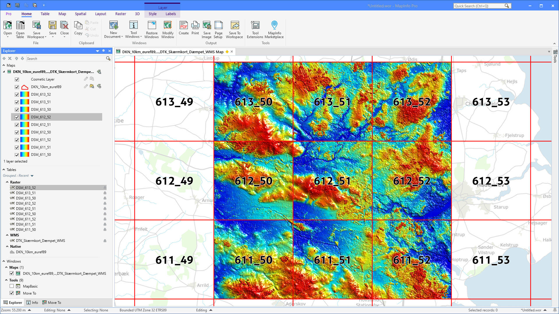This screenshot has height=314, width=559.
Task: Collapse the Tools (9) group
Action: (x=6, y=280)
